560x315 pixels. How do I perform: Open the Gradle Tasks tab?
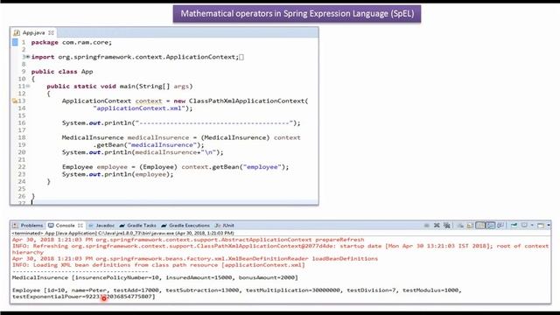click(x=138, y=226)
